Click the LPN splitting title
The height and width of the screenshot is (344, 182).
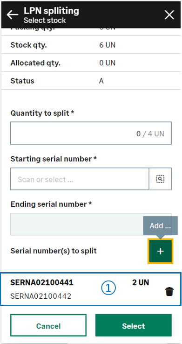point(51,11)
